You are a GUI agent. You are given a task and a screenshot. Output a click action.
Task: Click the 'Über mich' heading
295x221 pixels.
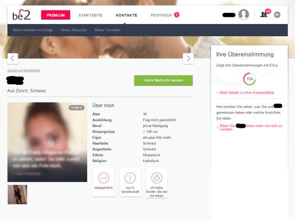pos(103,106)
